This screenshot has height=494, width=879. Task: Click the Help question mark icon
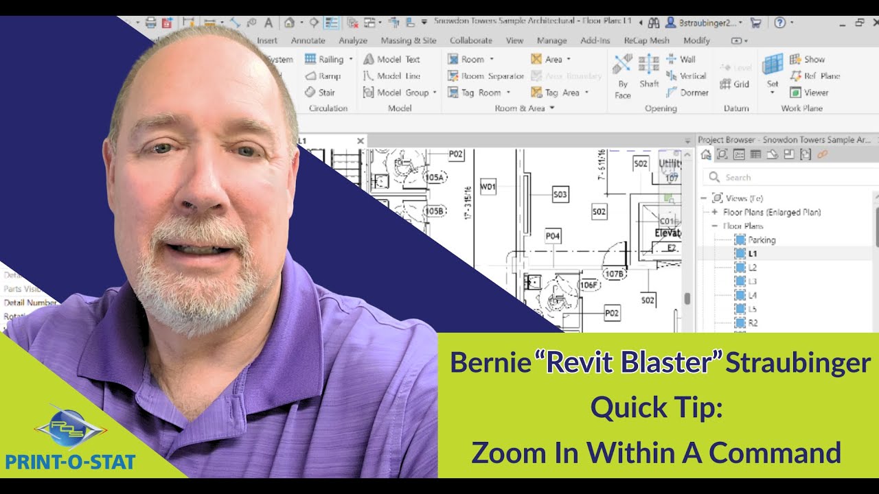pos(779,23)
